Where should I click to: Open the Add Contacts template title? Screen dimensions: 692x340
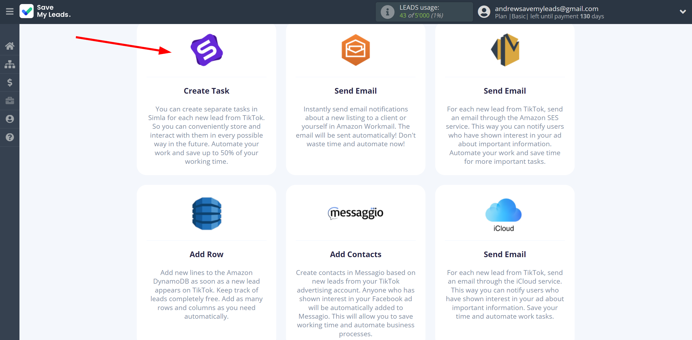tap(356, 254)
